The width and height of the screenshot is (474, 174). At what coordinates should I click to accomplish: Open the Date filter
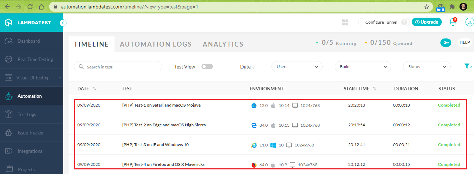pos(248,67)
